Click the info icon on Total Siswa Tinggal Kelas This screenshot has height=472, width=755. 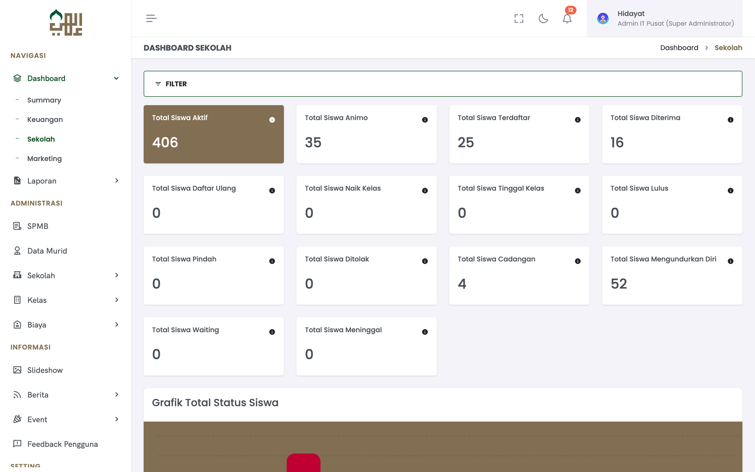point(578,191)
